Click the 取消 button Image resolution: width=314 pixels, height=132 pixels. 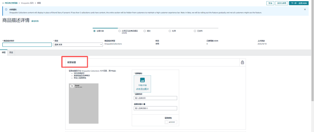(x=270, y=3)
